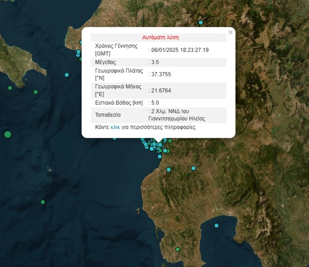Image resolution: width=309 pixels, height=267 pixels.
Task: Click the green marker in the far southwest sea
Action: pos(43,202)
